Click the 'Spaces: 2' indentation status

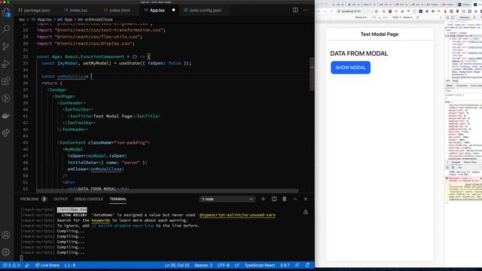pyautogui.click(x=203, y=265)
